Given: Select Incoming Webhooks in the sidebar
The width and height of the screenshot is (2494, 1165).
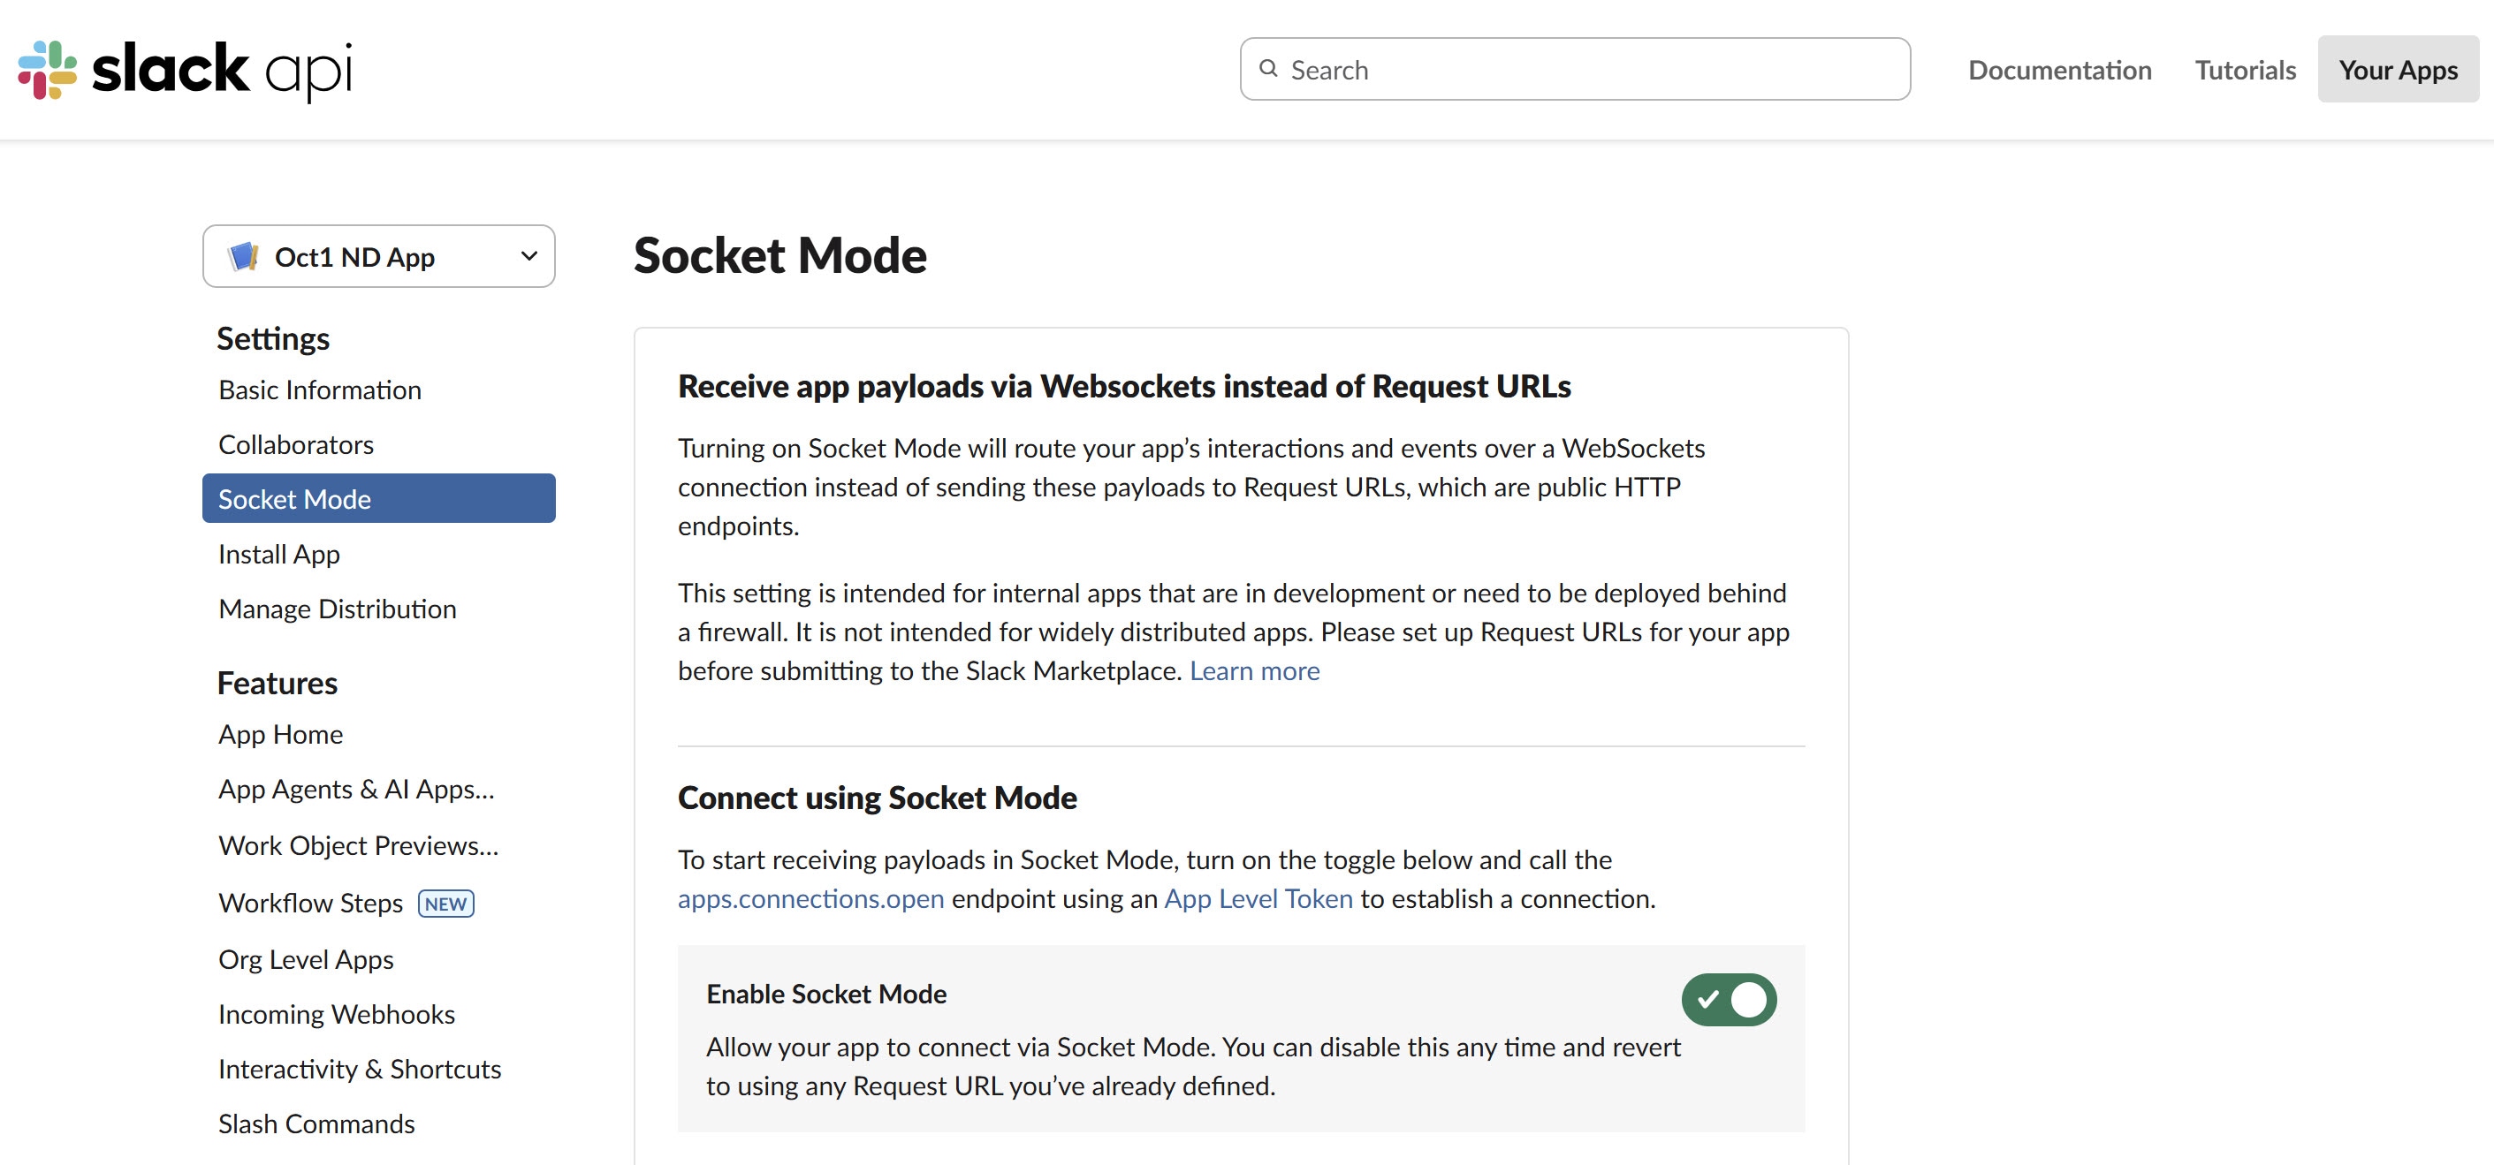Looking at the screenshot, I should [337, 1013].
